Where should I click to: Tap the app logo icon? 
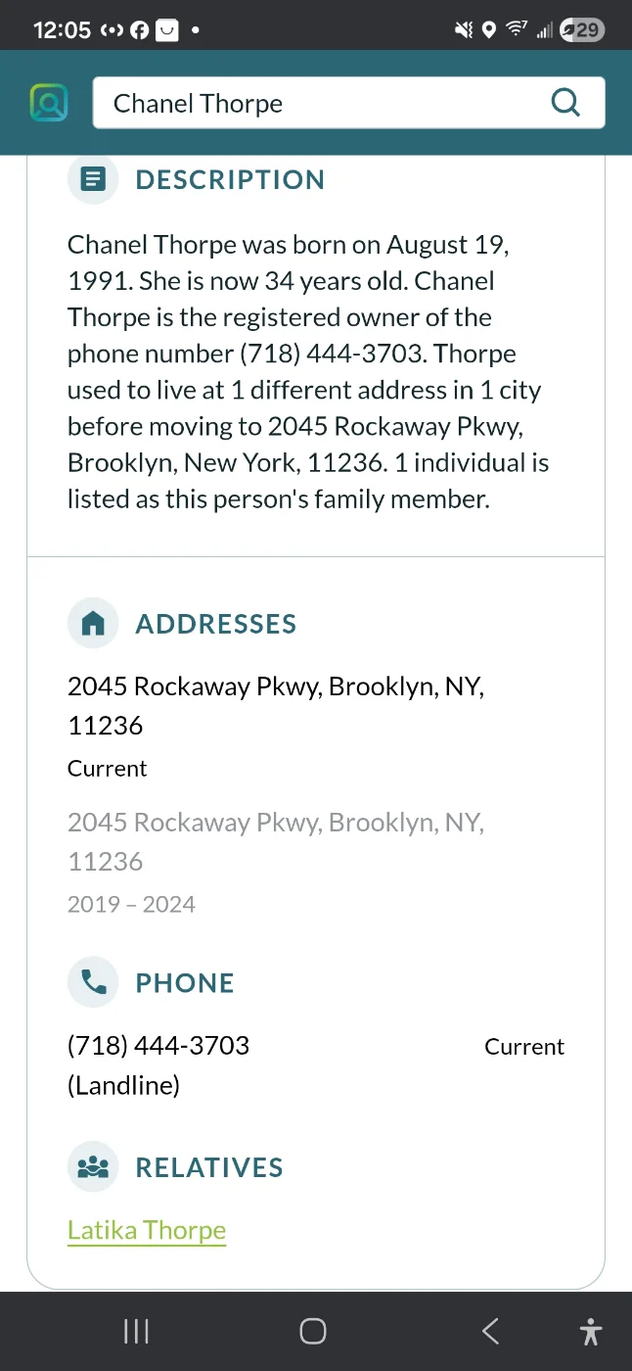(x=48, y=103)
